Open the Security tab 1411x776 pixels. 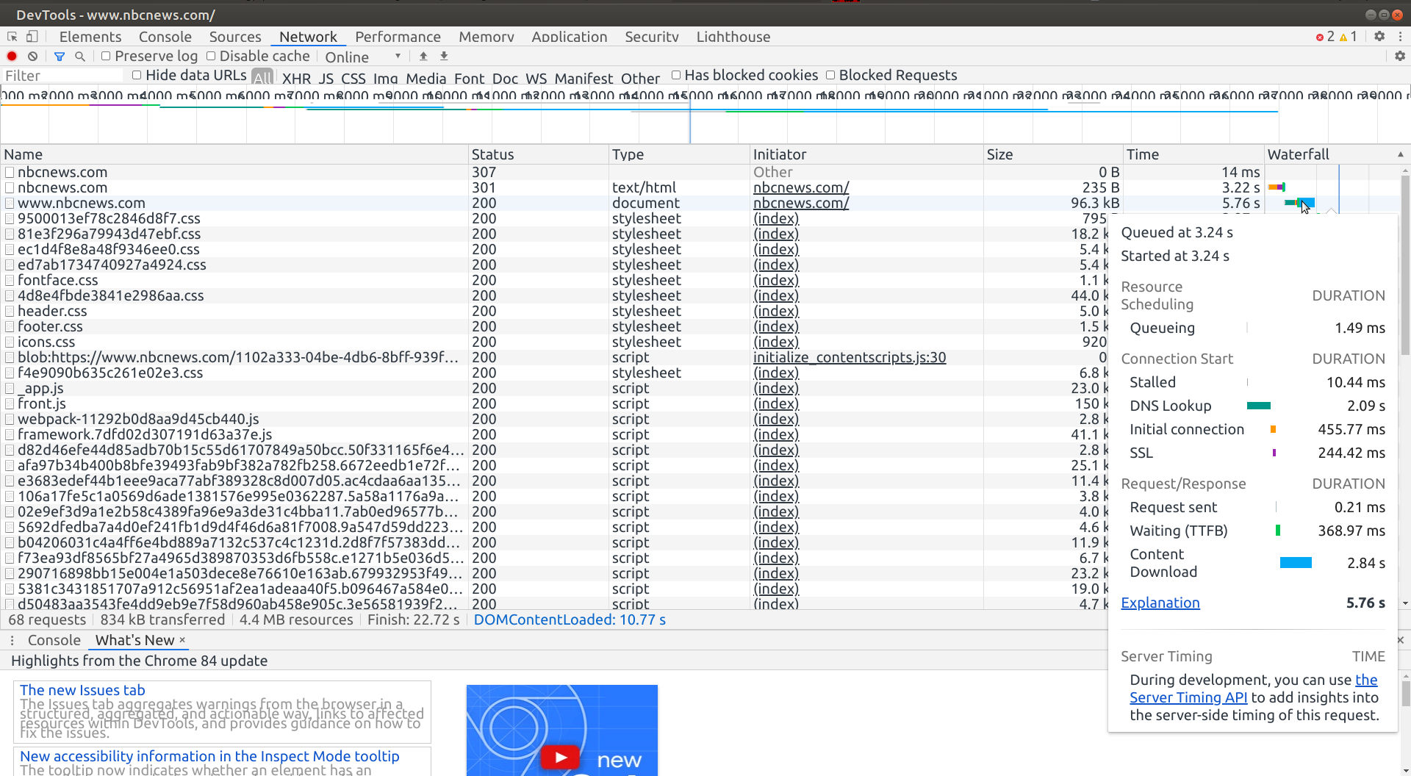pyautogui.click(x=652, y=37)
